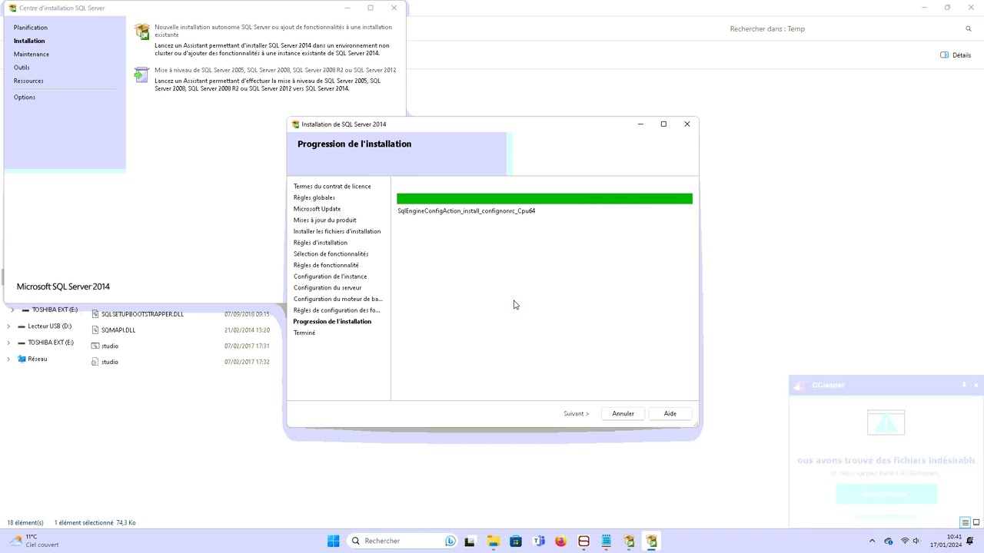This screenshot has height=553, width=984.
Task: Open the notification bell in the tray
Action: pyautogui.click(x=970, y=541)
